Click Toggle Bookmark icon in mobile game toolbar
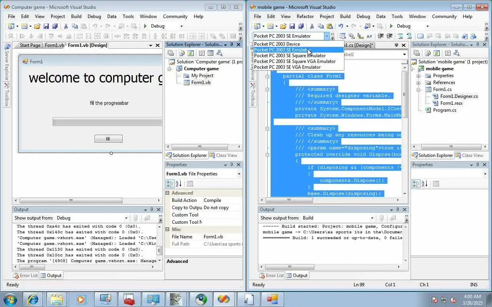Viewport: 492px width, 307px height. [x=421, y=36]
